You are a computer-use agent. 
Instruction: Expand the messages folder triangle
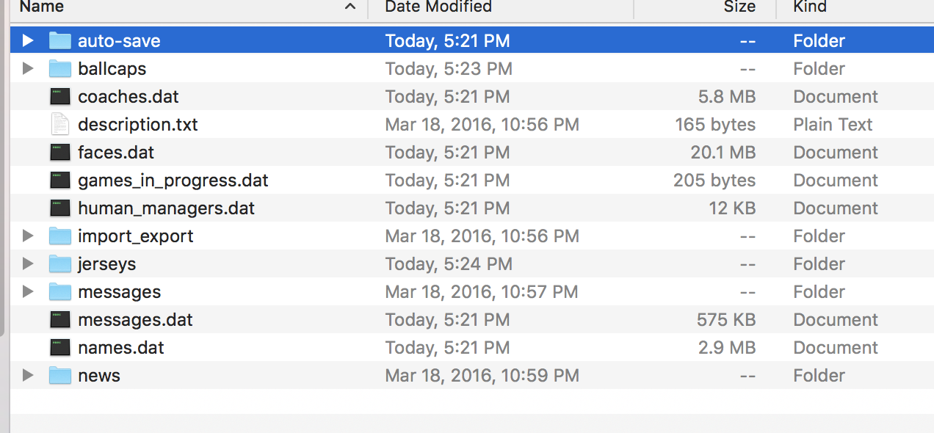(28, 292)
